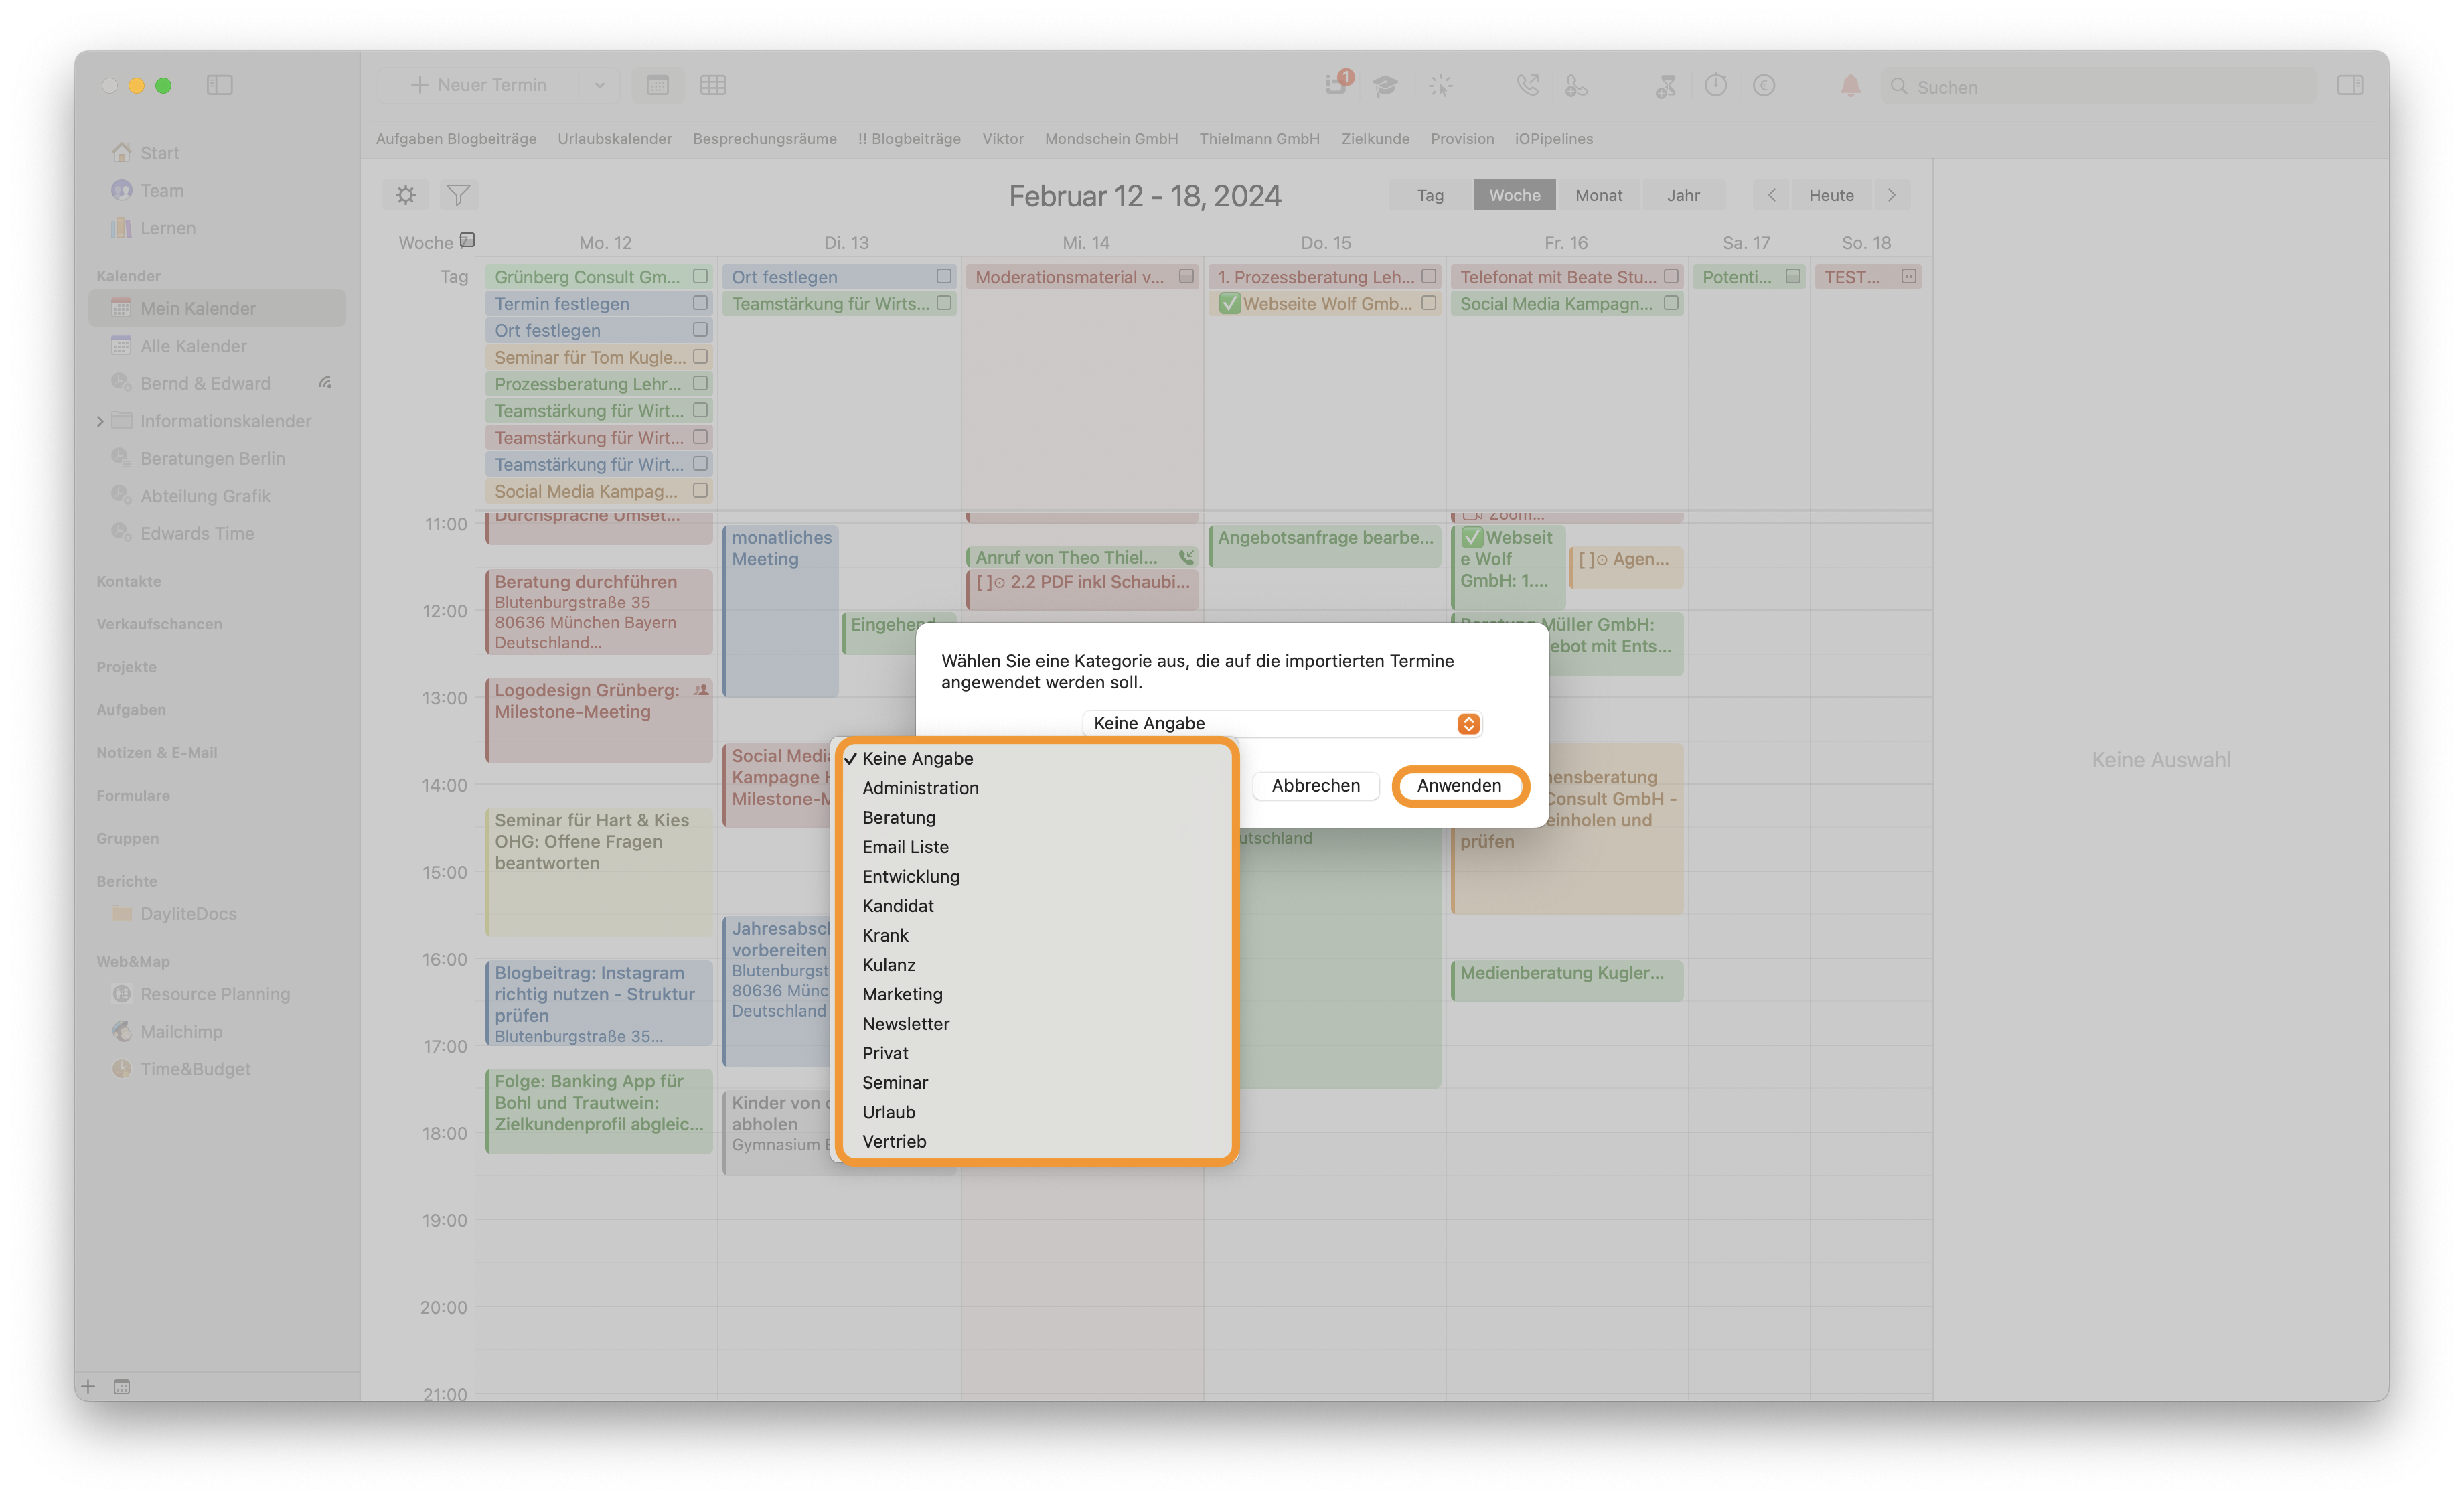Click the stopwatch timer icon in toolbar
Image resolution: width=2464 pixels, height=1500 pixels.
point(1716,85)
